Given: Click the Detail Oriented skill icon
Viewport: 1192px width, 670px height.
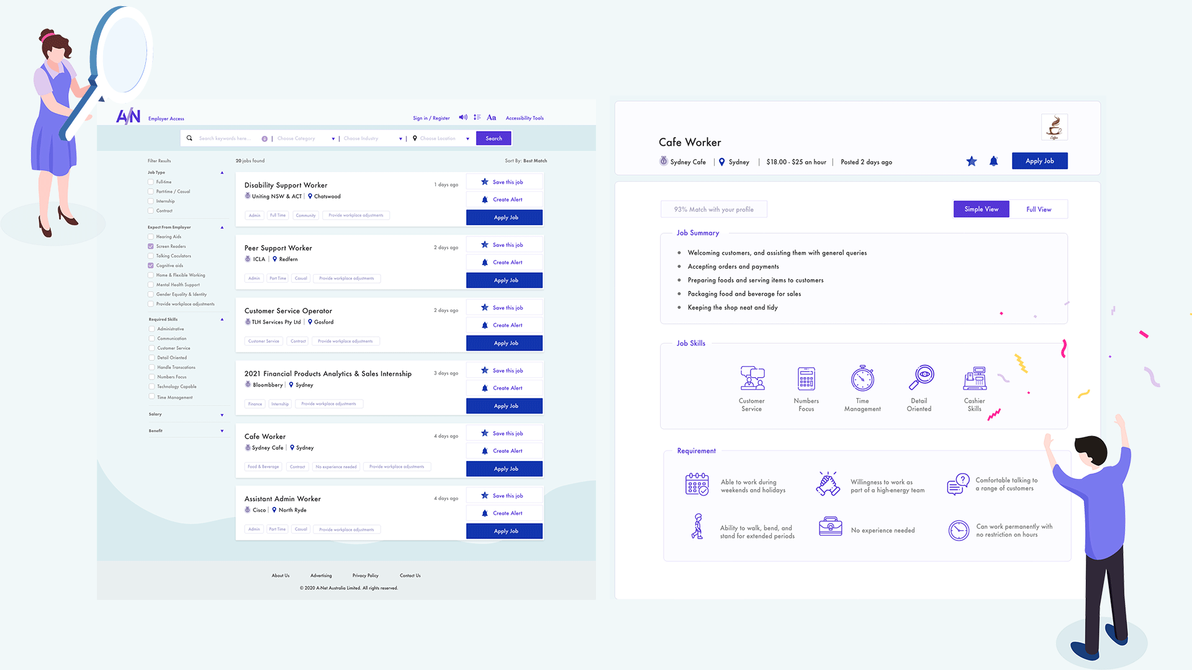Looking at the screenshot, I should pos(920,377).
